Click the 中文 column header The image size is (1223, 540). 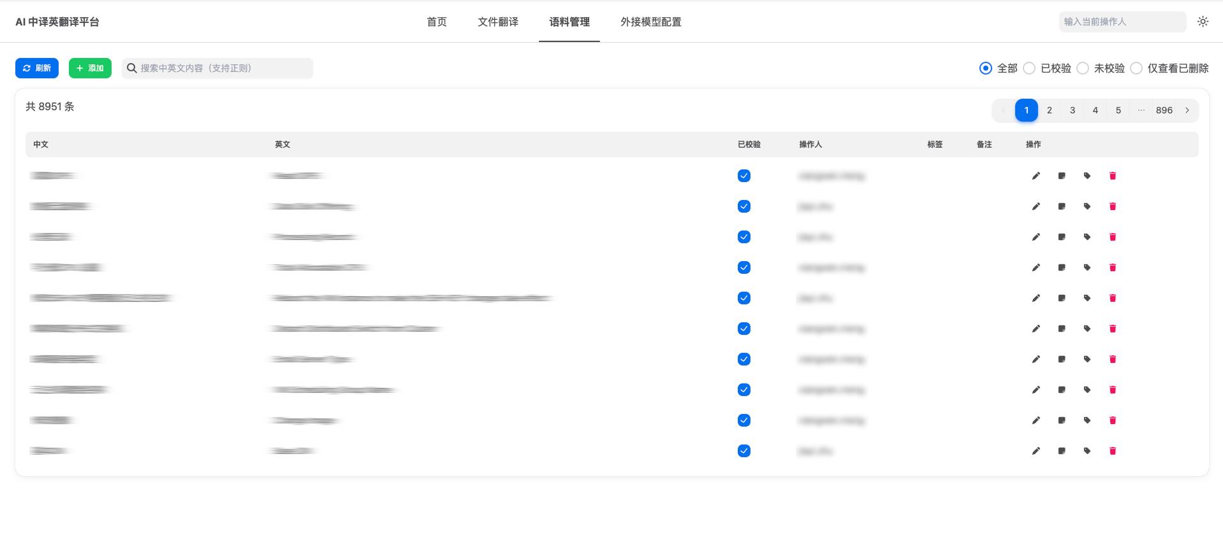41,145
